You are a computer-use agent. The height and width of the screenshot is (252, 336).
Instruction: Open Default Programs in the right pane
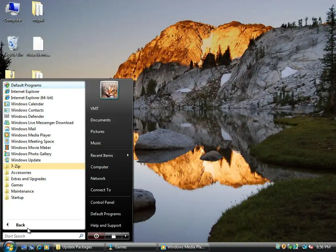(109, 214)
